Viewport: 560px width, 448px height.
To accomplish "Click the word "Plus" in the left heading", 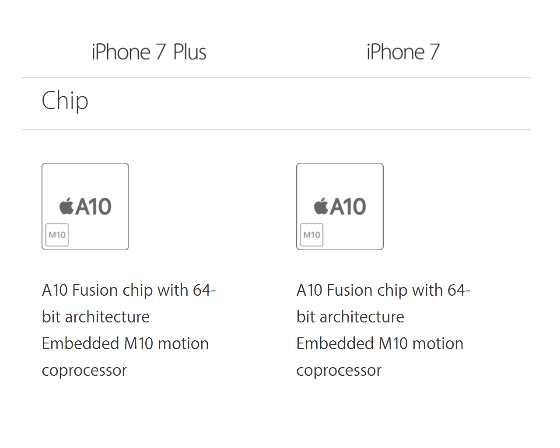I will click(189, 52).
